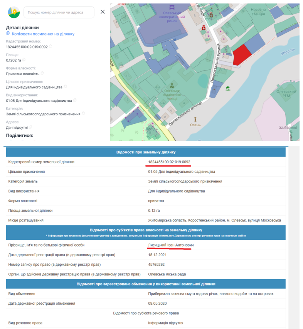Viewport: 303px width, 329px height.
Task: Click the monument icon above 'Олень'
Action: point(195,120)
